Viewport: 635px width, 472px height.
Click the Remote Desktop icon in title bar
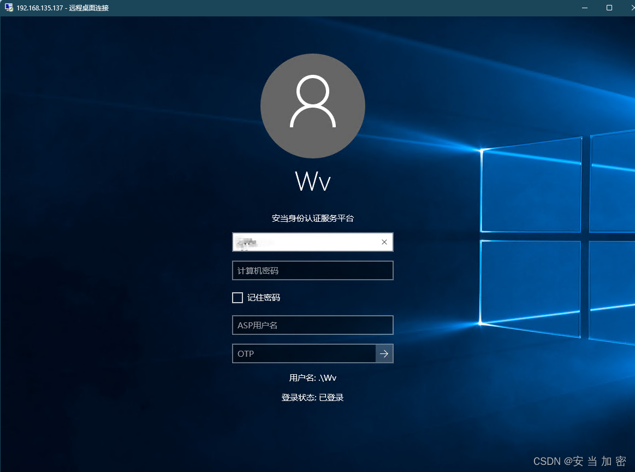point(9,8)
